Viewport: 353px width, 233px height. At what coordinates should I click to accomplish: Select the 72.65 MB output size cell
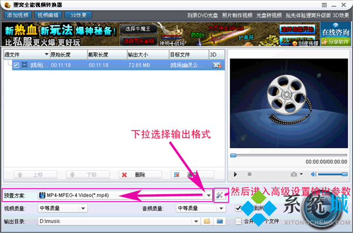(x=139, y=65)
